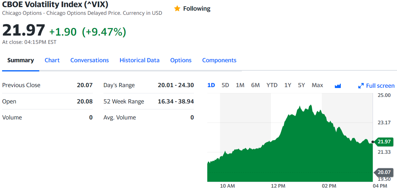Toggle the Following button
This screenshot has width=397, height=190.
click(x=192, y=9)
